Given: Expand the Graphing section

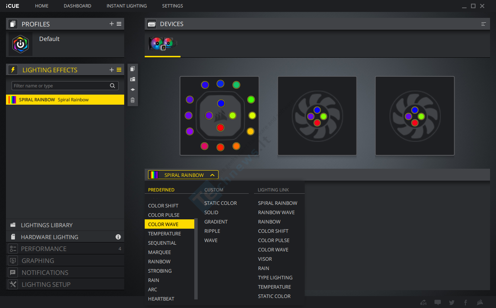Looking at the screenshot, I should click(65, 261).
